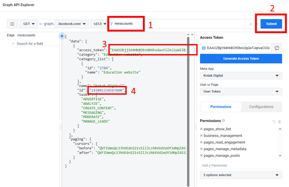Open the 5 options selected dropdown
Screen dimensions: 289x187
coord(241,175)
